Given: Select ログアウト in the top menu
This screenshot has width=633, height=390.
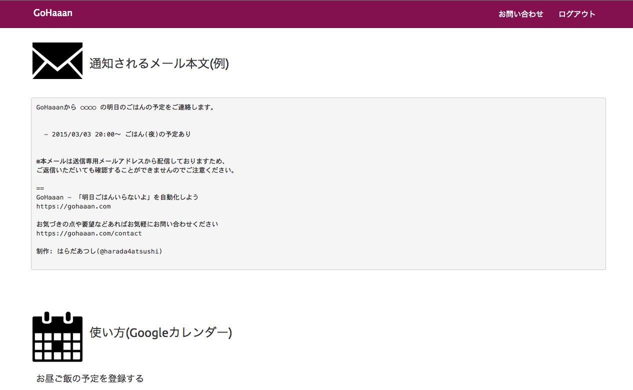Looking at the screenshot, I should coord(576,14).
